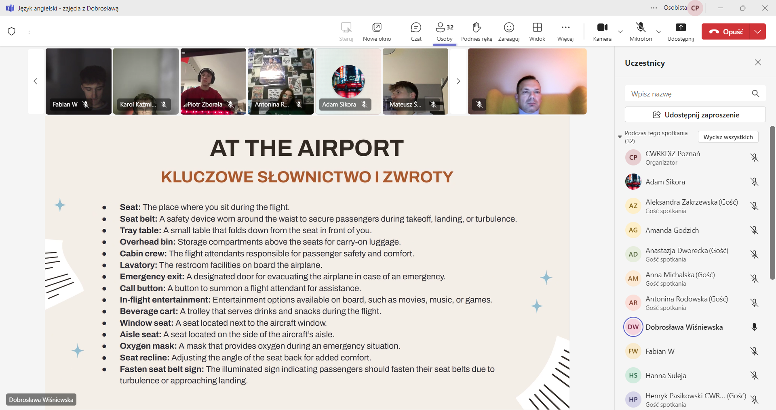
Task: Click Adam Sikora's microphone icon in list
Action: [x=754, y=182]
